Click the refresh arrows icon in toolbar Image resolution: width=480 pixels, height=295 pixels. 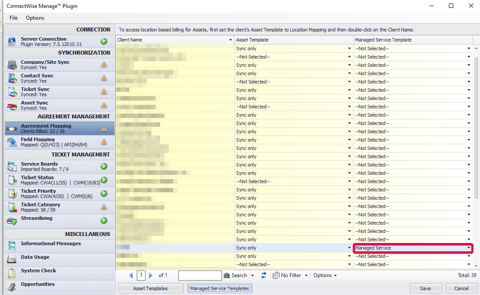tap(264, 275)
